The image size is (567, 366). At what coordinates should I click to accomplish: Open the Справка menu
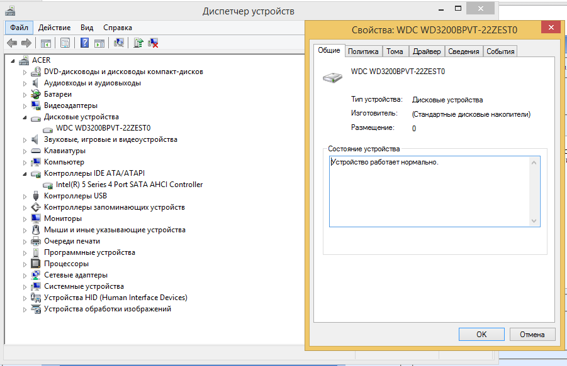pyautogui.click(x=118, y=28)
